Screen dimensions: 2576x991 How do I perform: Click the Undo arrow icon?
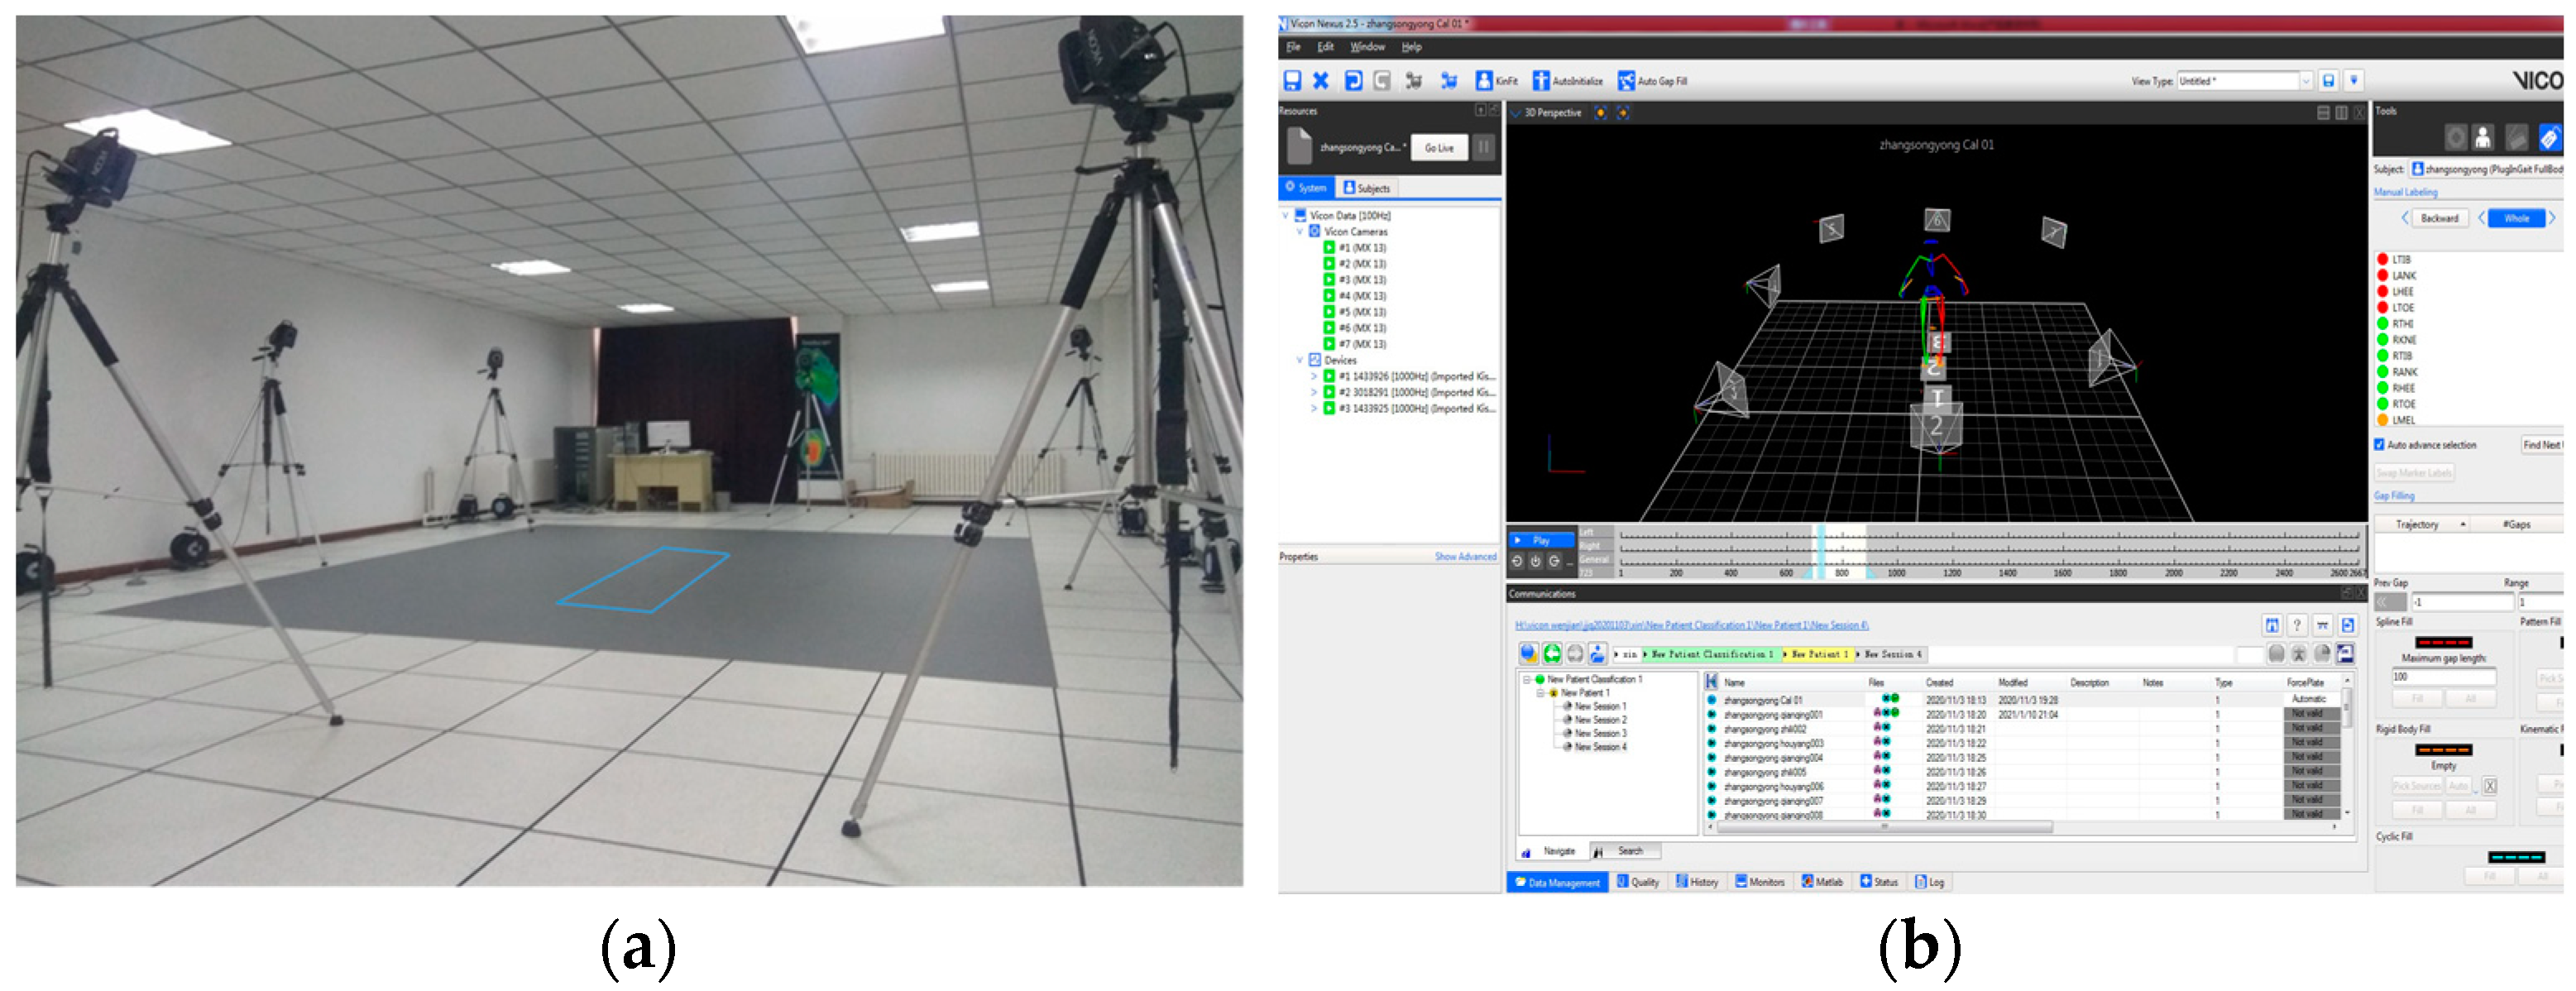(1353, 81)
